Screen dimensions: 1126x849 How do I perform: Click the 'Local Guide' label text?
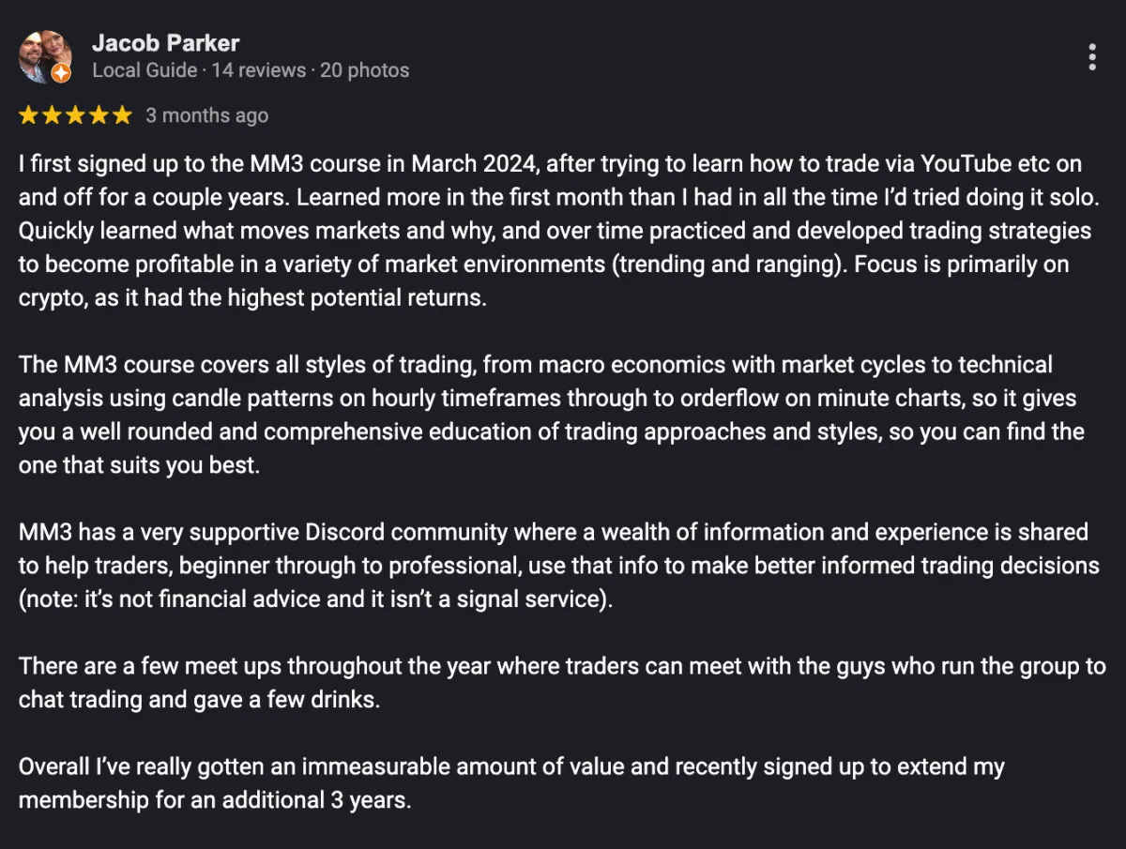[145, 70]
